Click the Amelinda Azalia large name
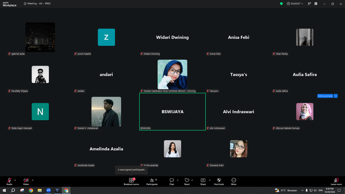The height and width of the screenshot is (194, 345). coord(106,149)
